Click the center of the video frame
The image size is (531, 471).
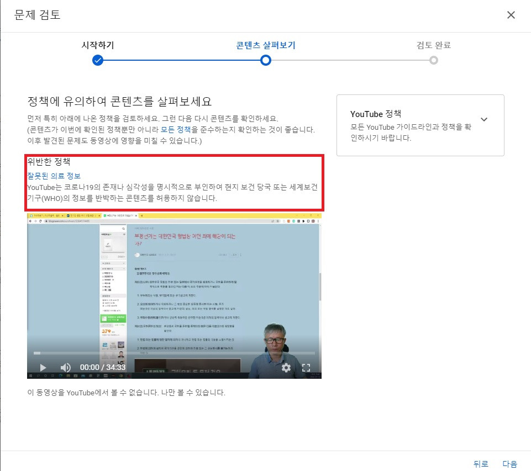(x=174, y=295)
